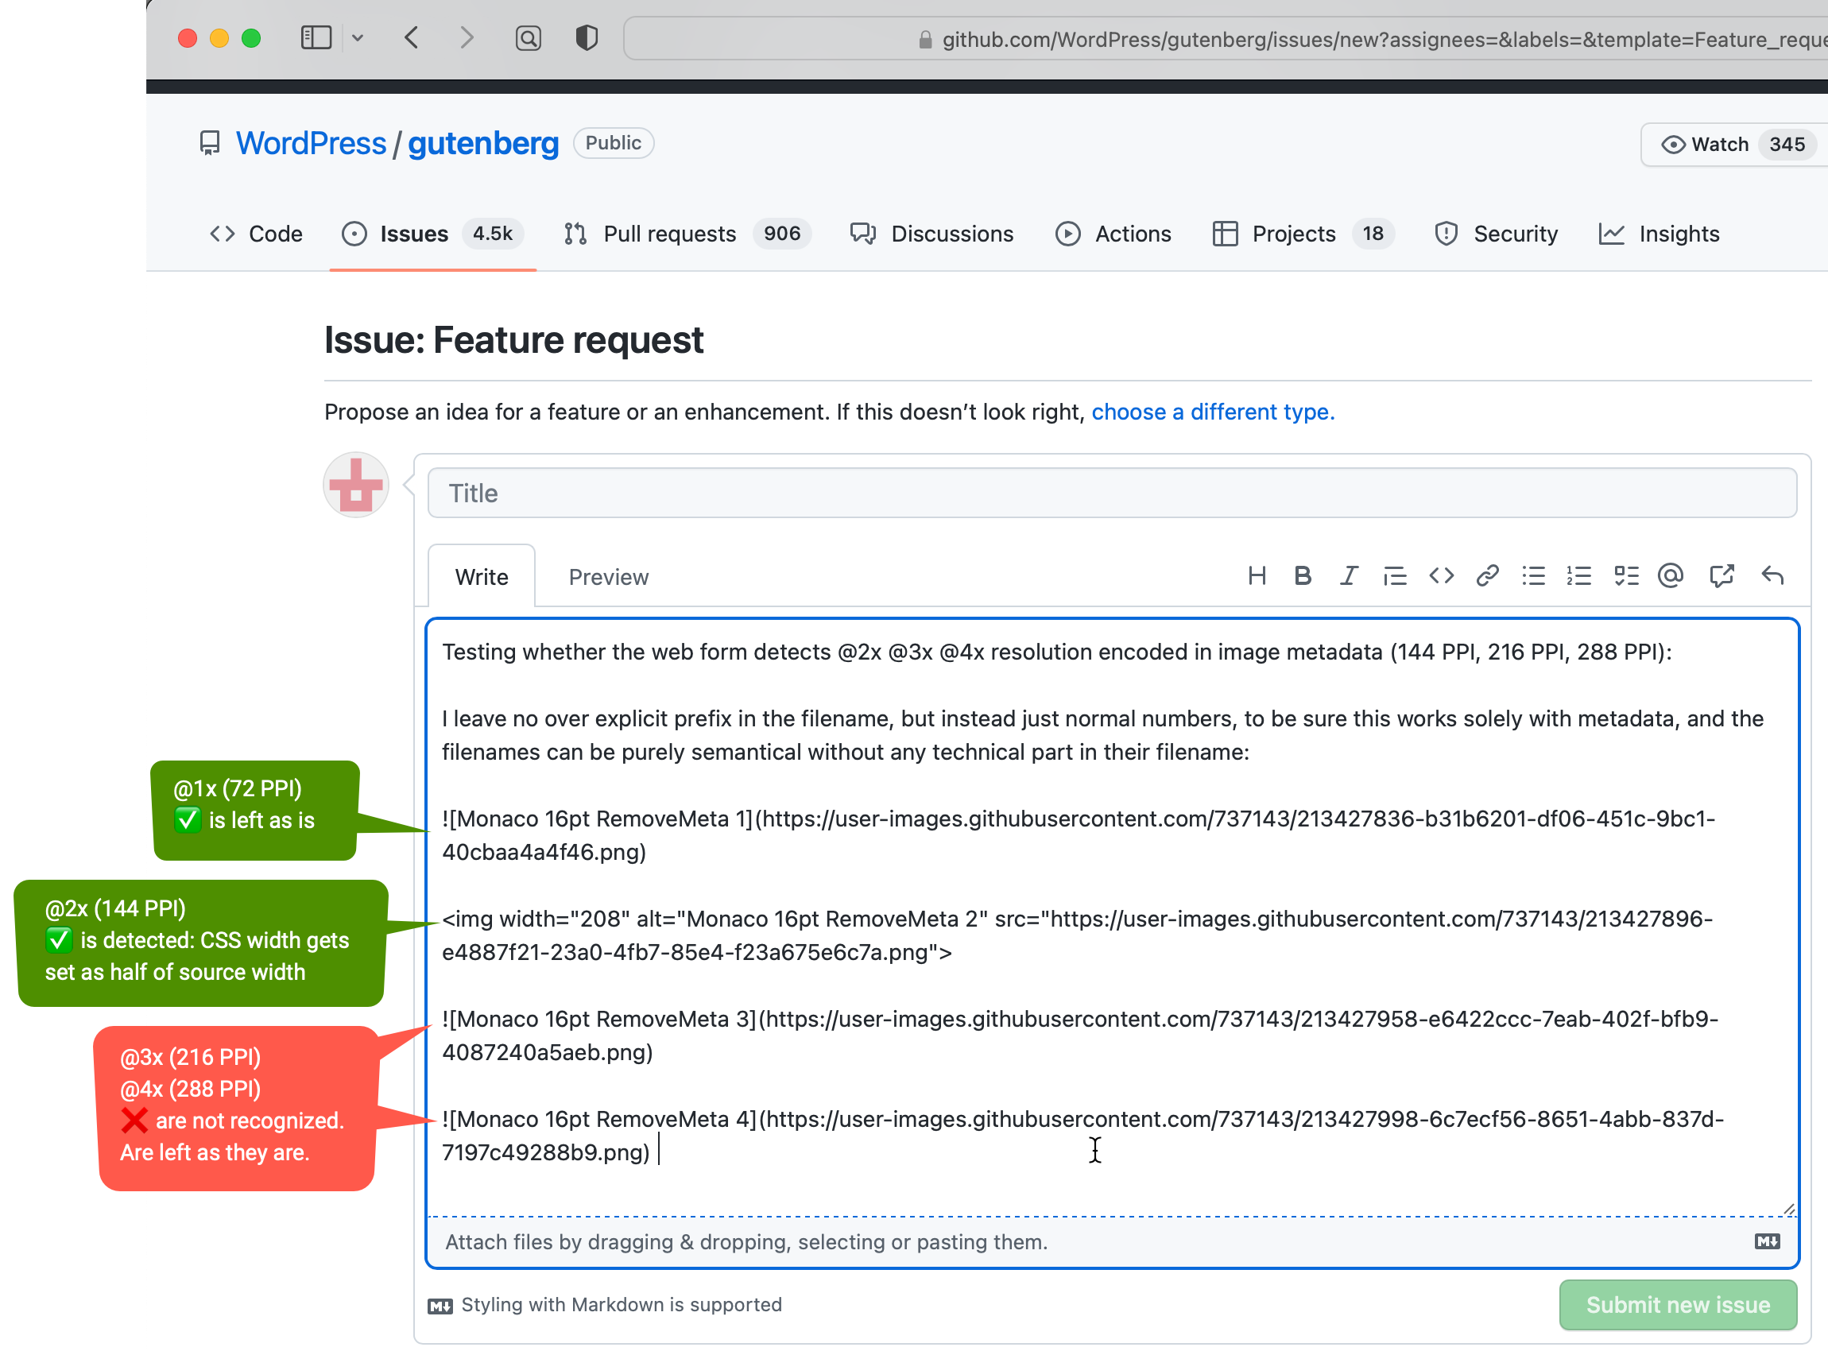Toggle bold text formatting
The width and height of the screenshot is (1828, 1351).
coord(1302,575)
